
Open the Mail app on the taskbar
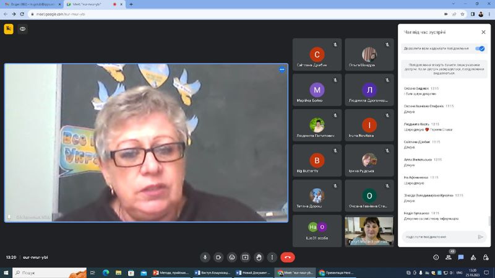pos(144,272)
